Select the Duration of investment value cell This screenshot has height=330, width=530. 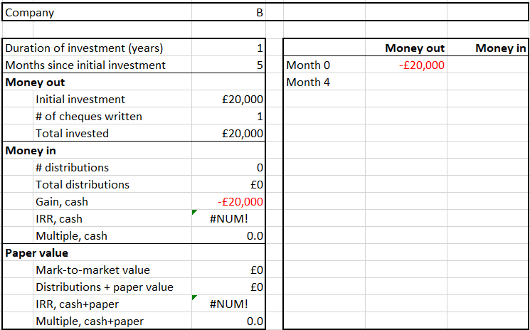point(228,48)
